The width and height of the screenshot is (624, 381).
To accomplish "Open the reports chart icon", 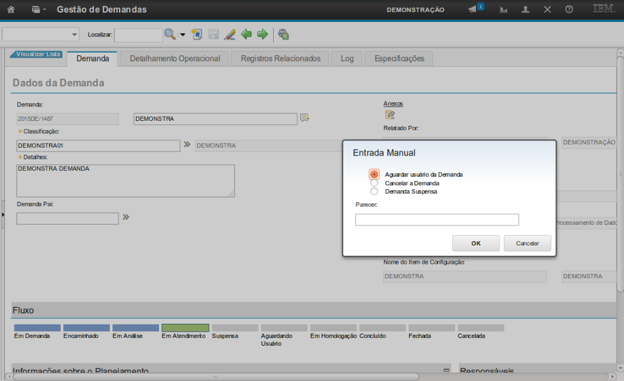I will pyautogui.click(x=504, y=10).
